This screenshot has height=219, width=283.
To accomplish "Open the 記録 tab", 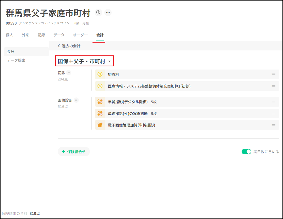I will coord(41,35).
